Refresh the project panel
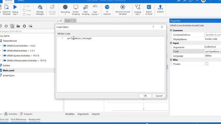221x124 pixels. tap(6, 26)
